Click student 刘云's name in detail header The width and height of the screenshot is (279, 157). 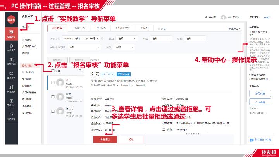95,74
